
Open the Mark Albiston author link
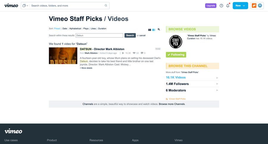pyautogui.click(x=91, y=53)
